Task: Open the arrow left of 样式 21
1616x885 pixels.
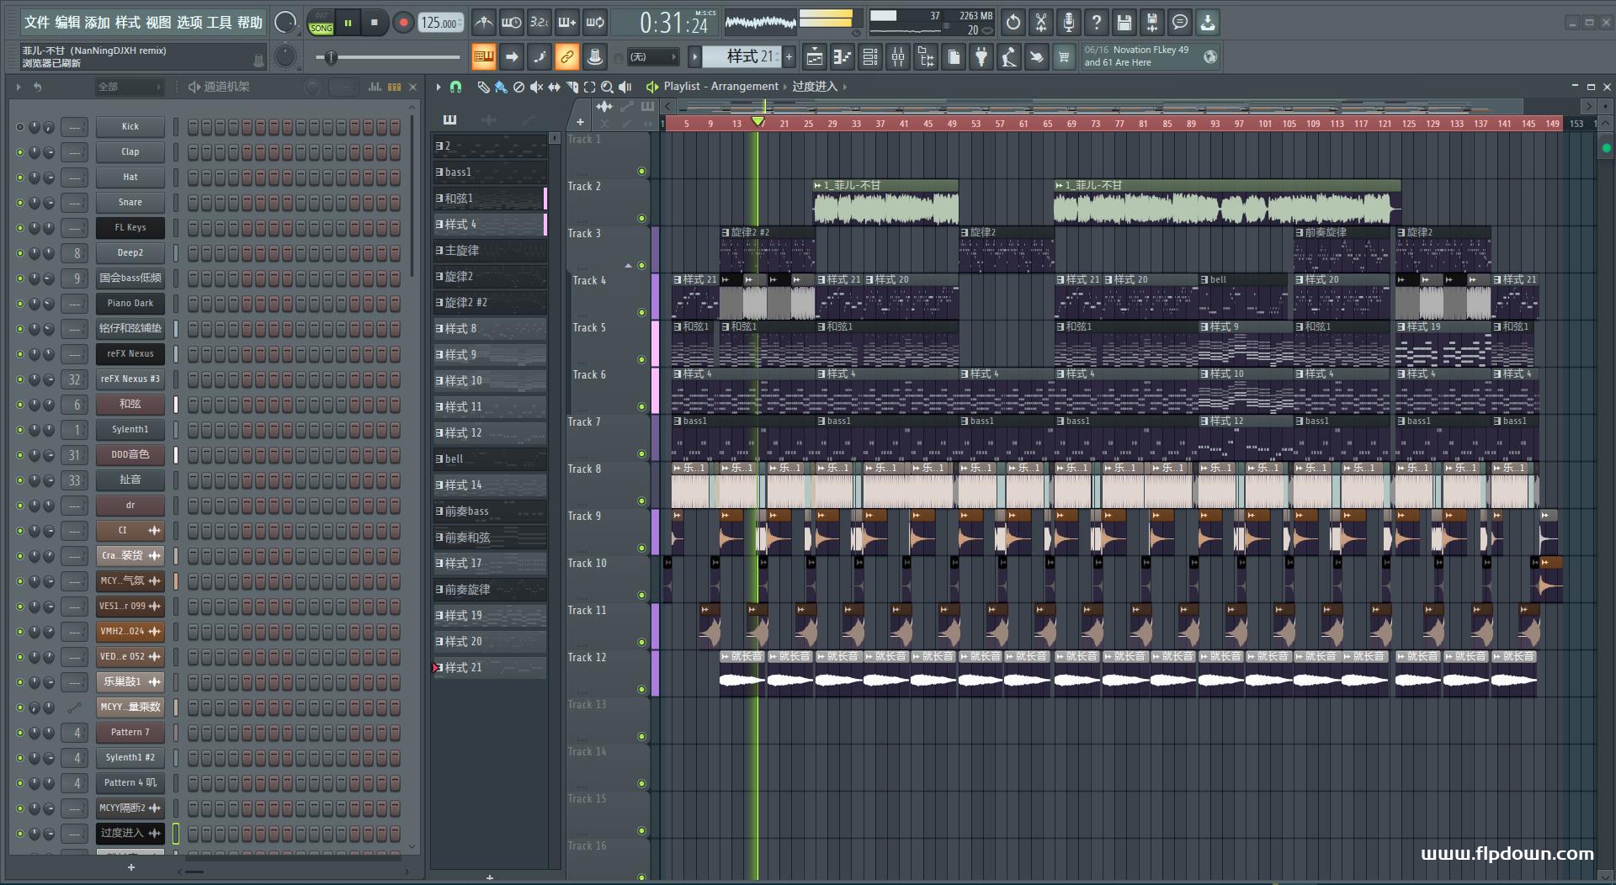Action: [x=694, y=57]
